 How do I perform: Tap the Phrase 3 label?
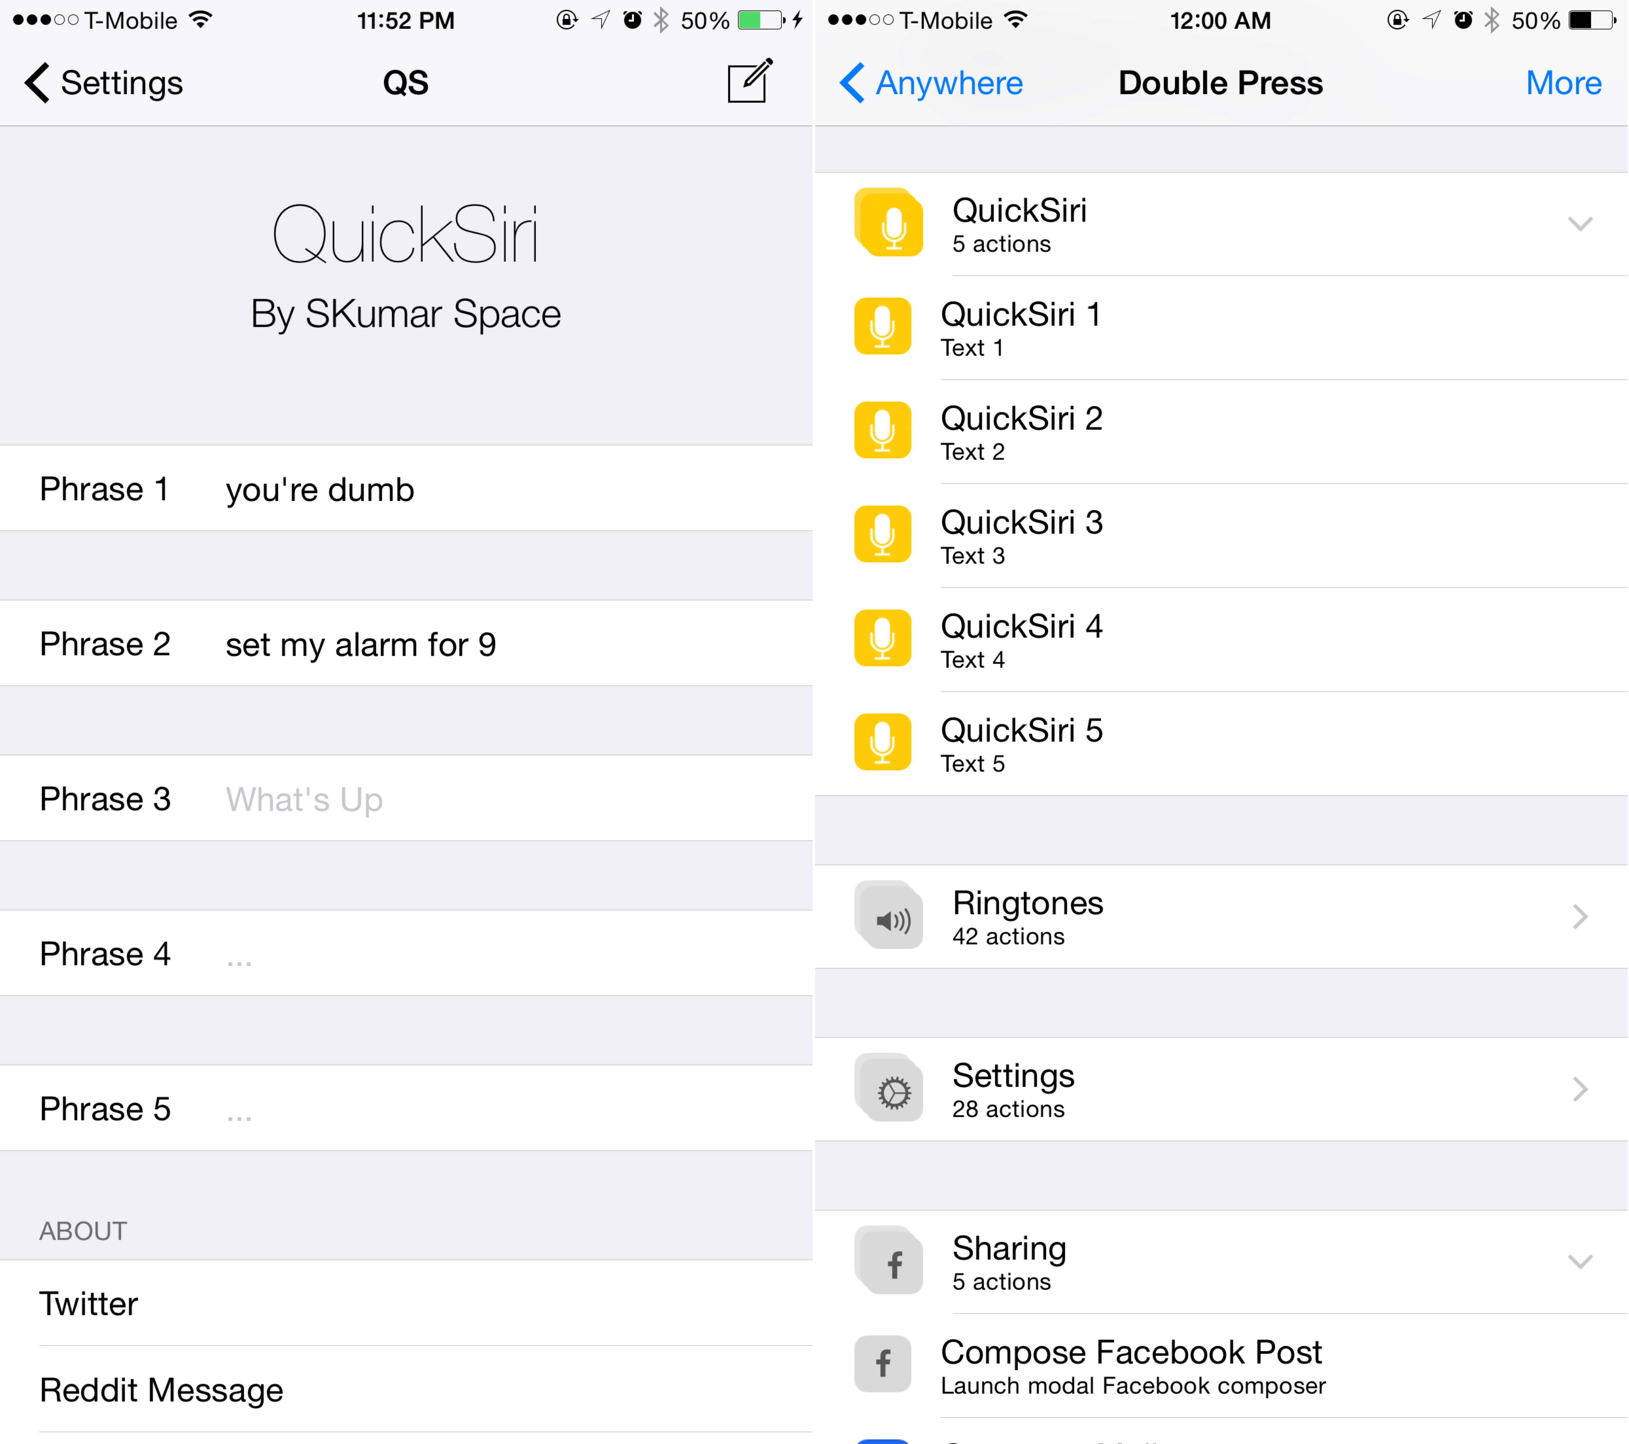(x=105, y=799)
